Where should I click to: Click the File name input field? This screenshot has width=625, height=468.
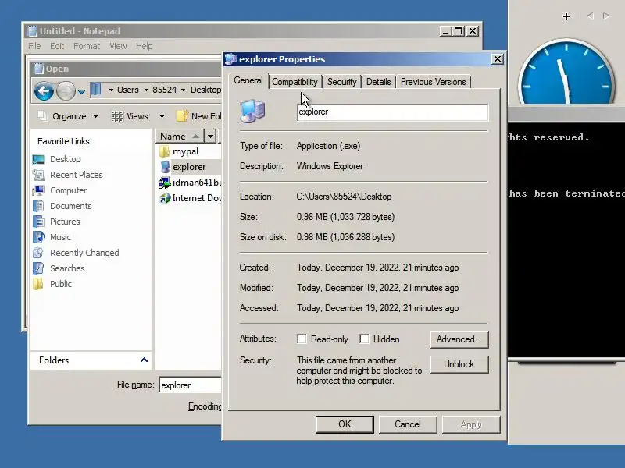190,385
